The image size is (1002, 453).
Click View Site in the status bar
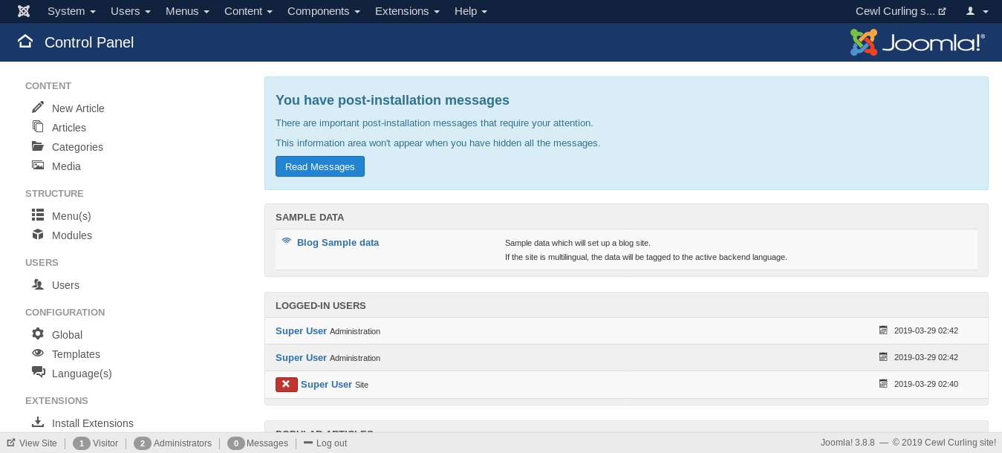(32, 443)
